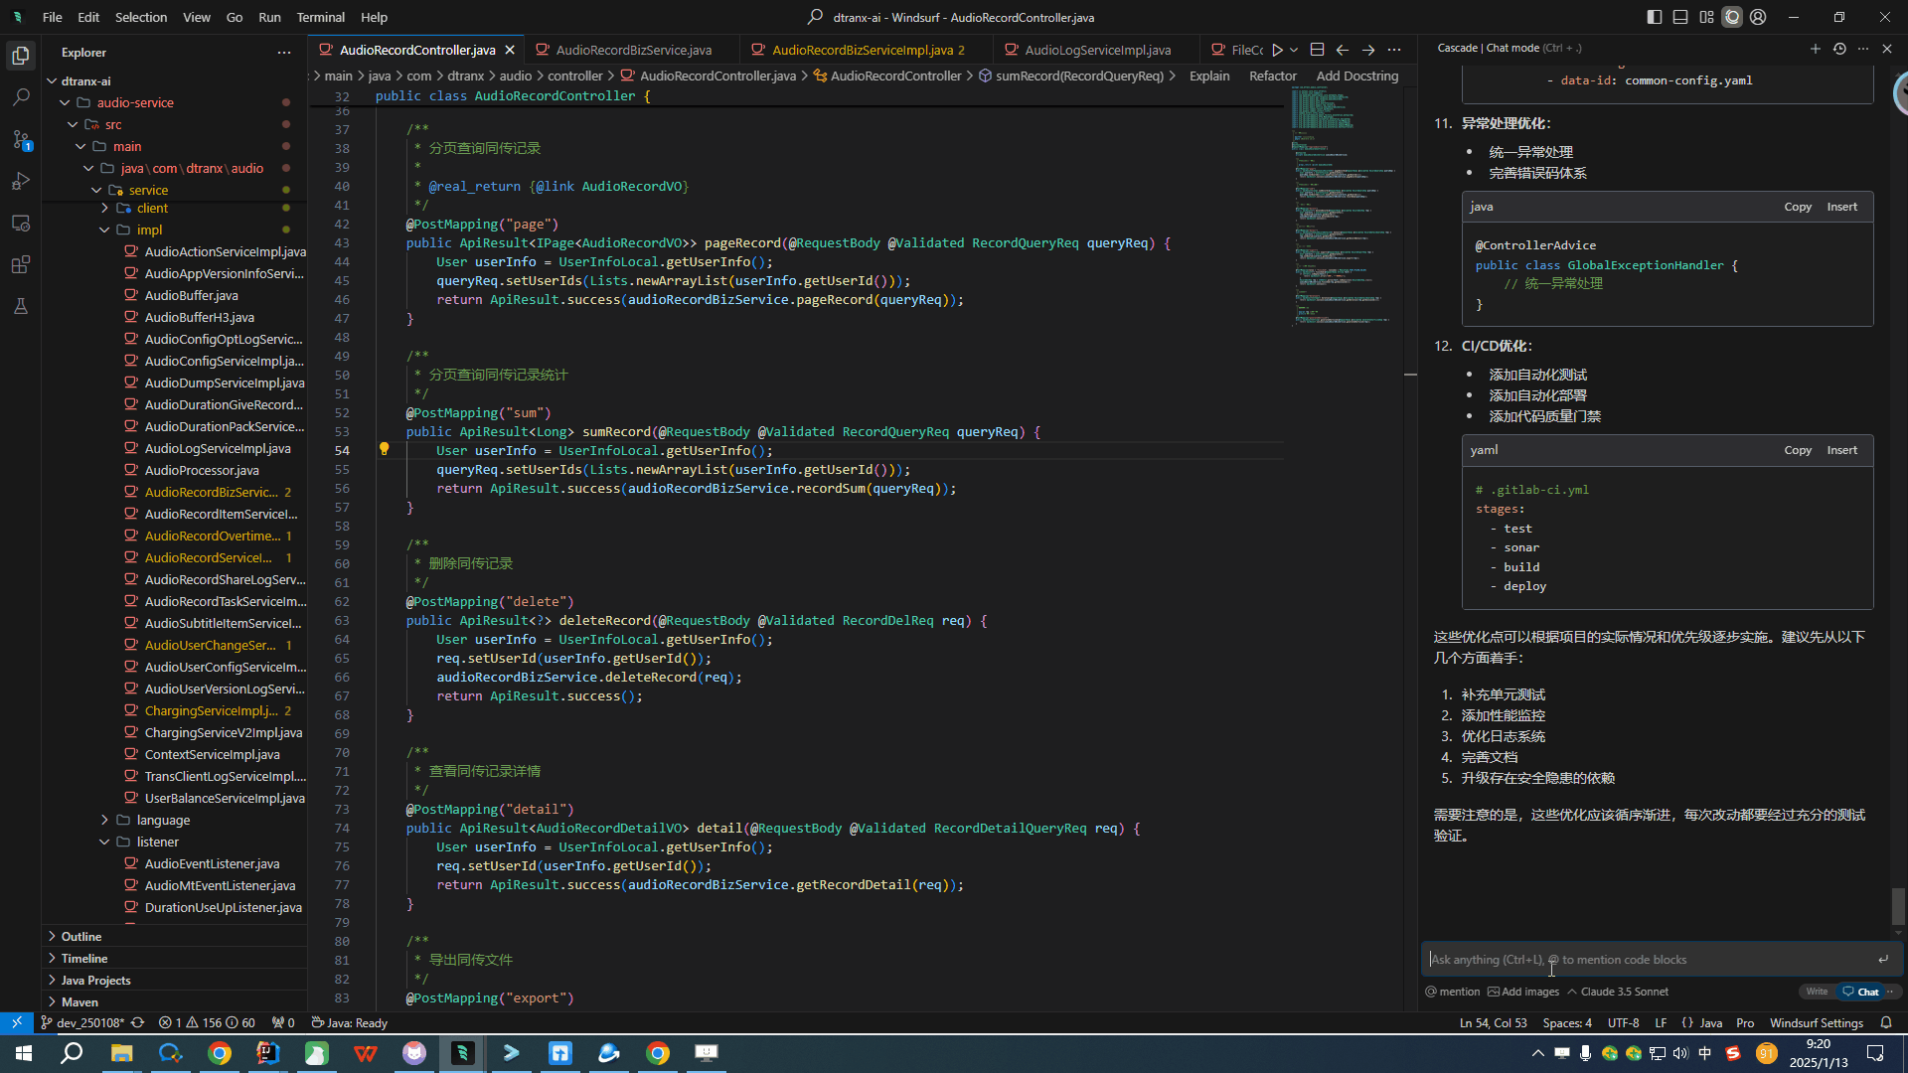Open Extensions view in activity bar

pos(21,264)
